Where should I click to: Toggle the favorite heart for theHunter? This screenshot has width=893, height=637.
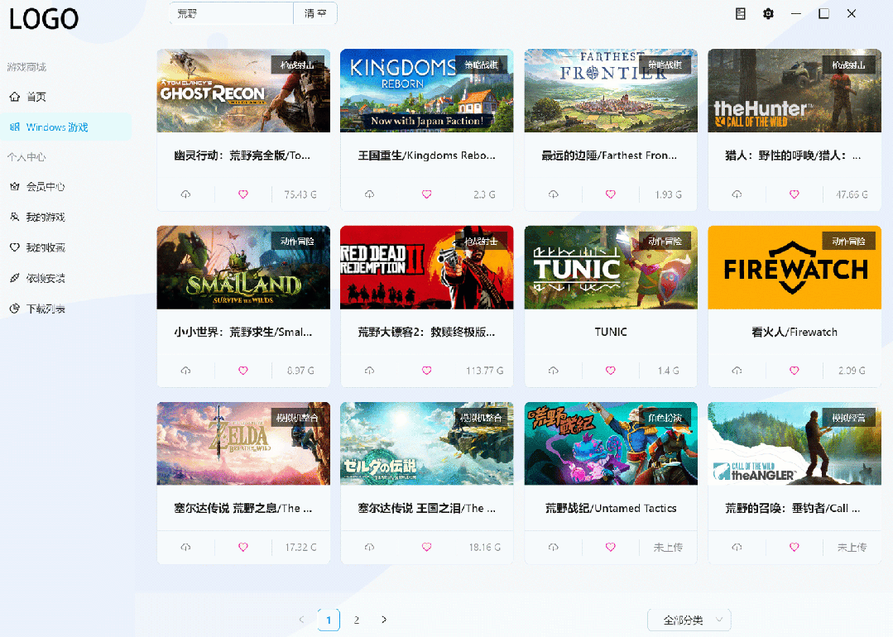[x=794, y=194]
